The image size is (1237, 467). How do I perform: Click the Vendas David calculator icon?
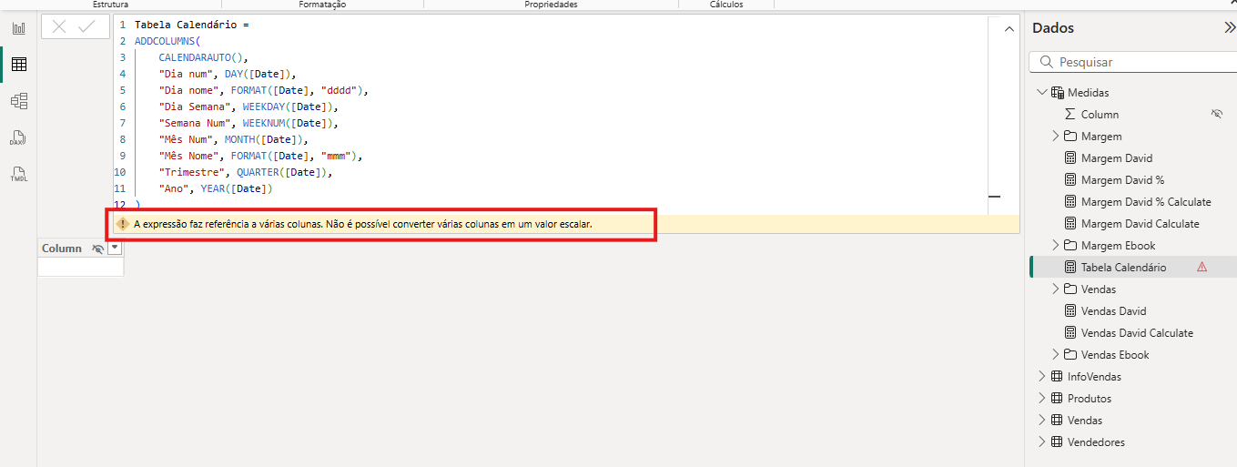(1070, 311)
